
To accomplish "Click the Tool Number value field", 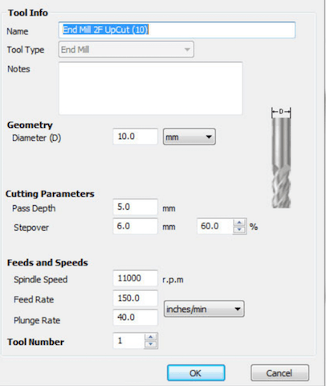I will click(x=128, y=341).
